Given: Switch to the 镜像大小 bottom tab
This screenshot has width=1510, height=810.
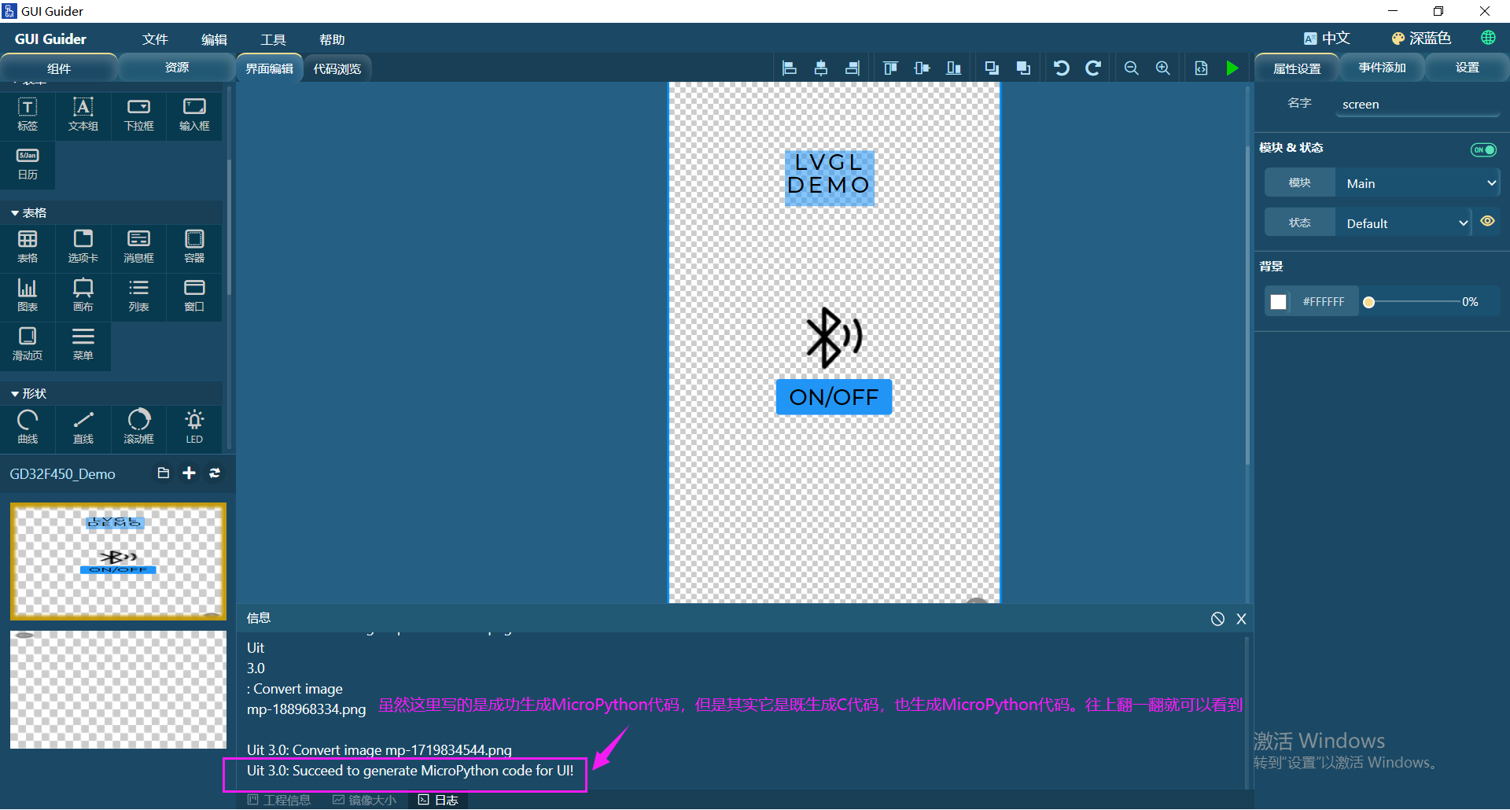Looking at the screenshot, I should point(365,800).
